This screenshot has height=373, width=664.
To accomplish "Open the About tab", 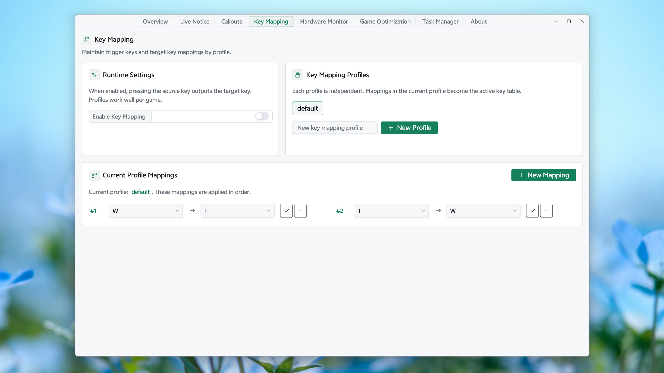I will coord(478,21).
